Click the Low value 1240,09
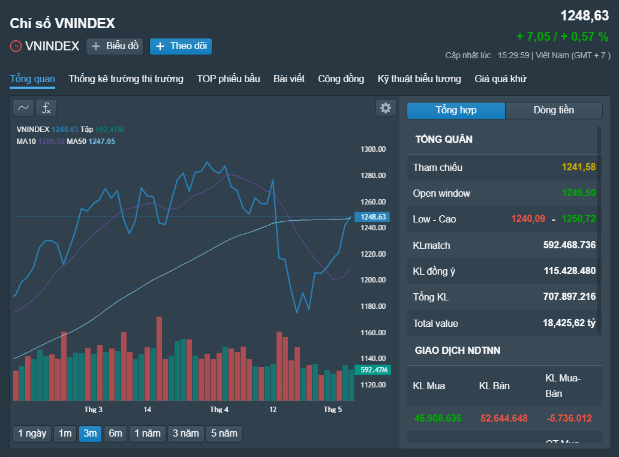The image size is (619, 457). click(528, 219)
